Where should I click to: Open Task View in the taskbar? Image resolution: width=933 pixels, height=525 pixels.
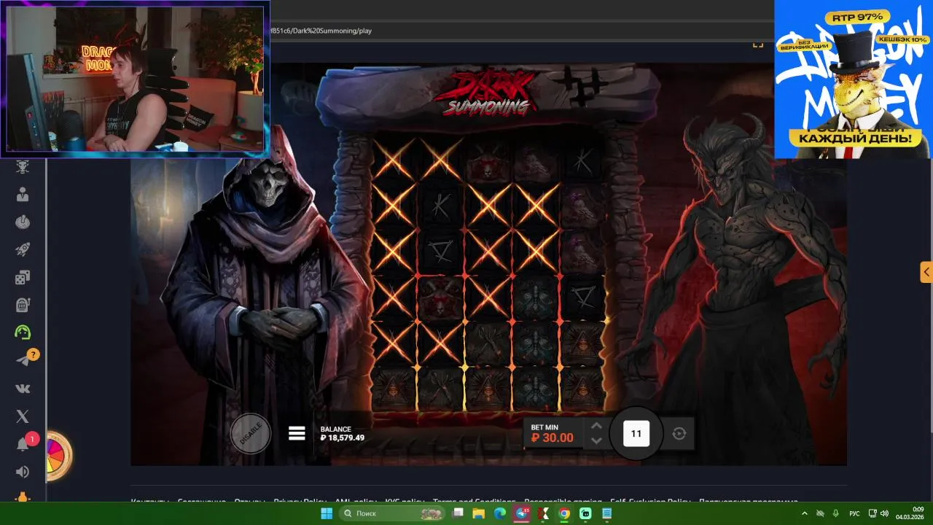[458, 513]
